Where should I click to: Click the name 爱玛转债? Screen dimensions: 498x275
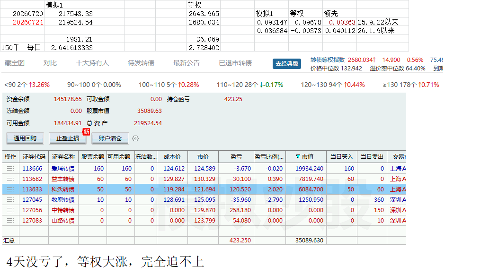[63, 169]
